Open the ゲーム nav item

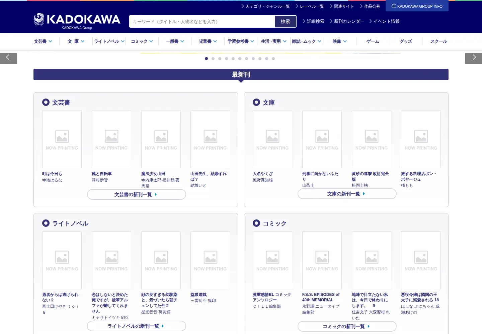[373, 41]
